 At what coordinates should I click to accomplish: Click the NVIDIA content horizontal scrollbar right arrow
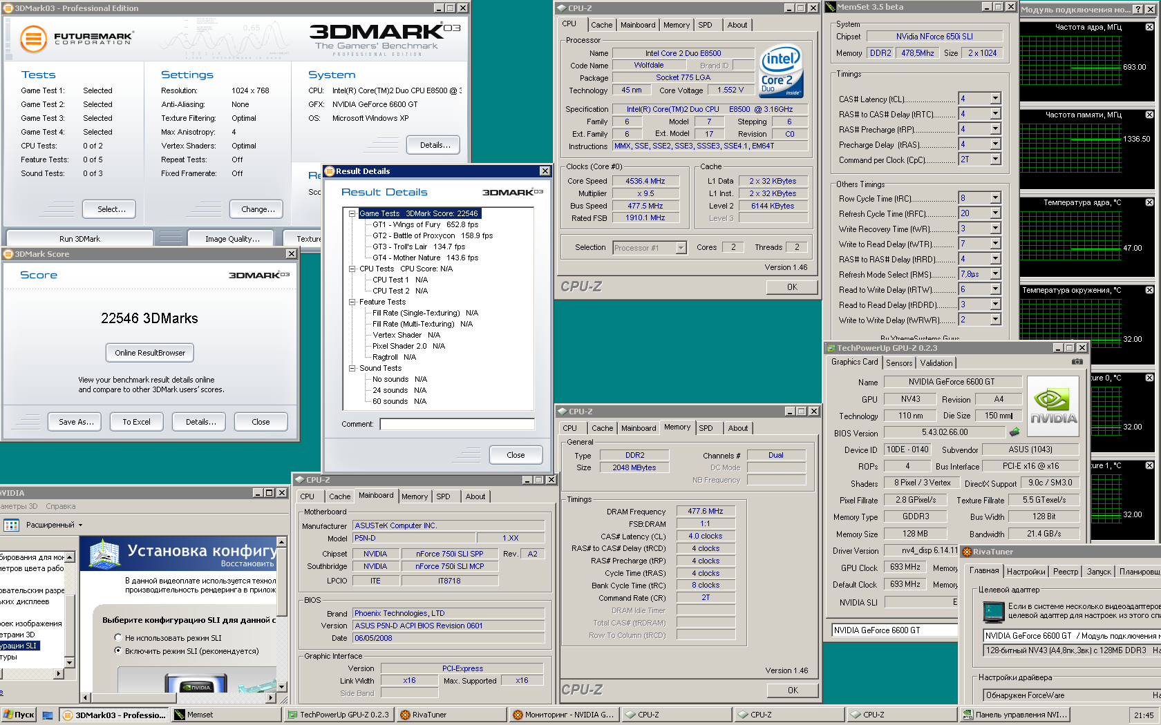click(x=271, y=698)
